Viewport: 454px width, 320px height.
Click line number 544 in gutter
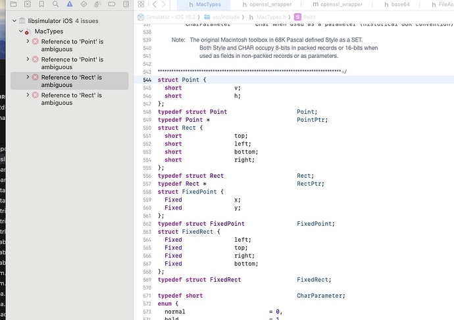(147, 80)
